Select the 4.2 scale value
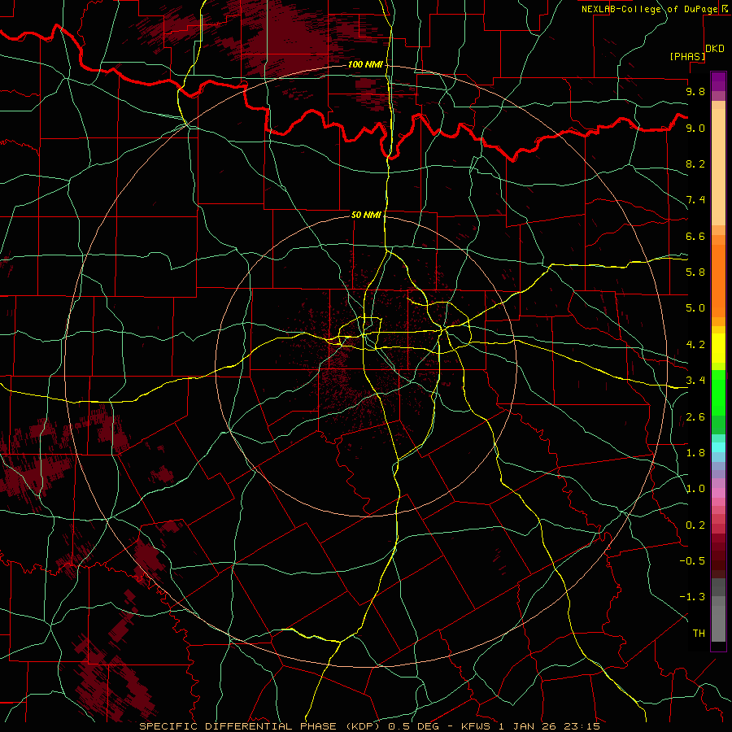This screenshot has width=732, height=732. tap(695, 345)
